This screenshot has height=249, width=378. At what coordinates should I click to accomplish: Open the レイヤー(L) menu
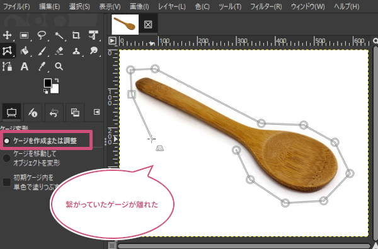172,6
